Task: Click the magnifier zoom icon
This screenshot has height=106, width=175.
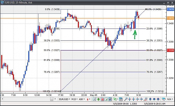Action: (x=126, y=99)
